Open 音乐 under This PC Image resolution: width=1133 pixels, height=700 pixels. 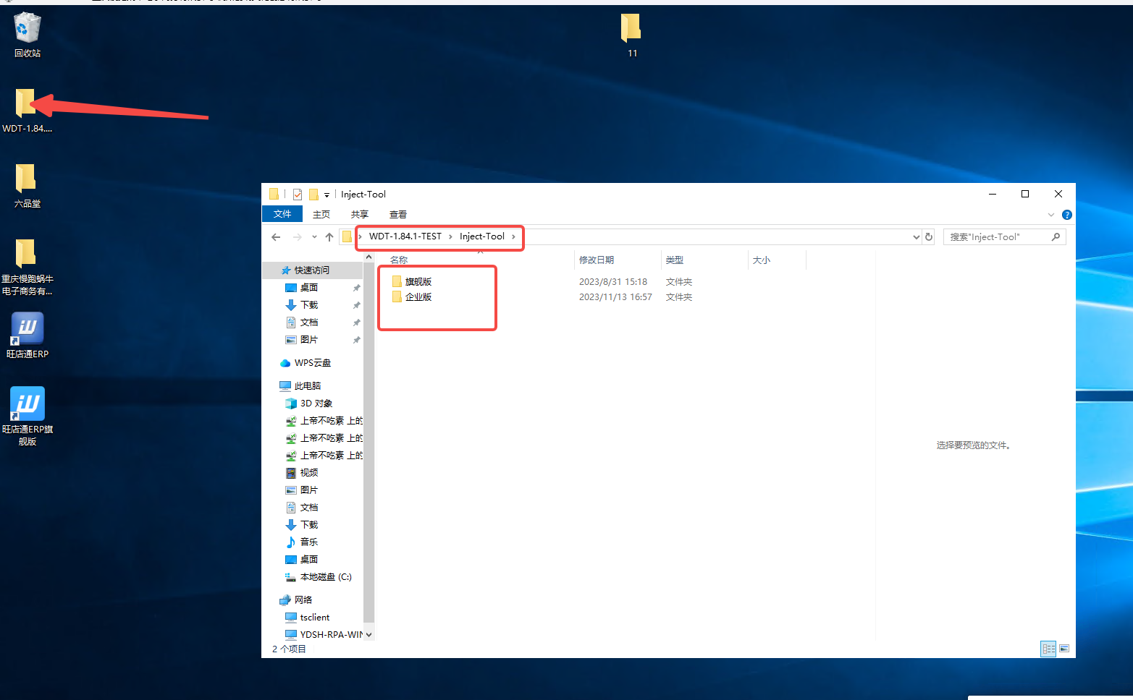click(x=302, y=542)
